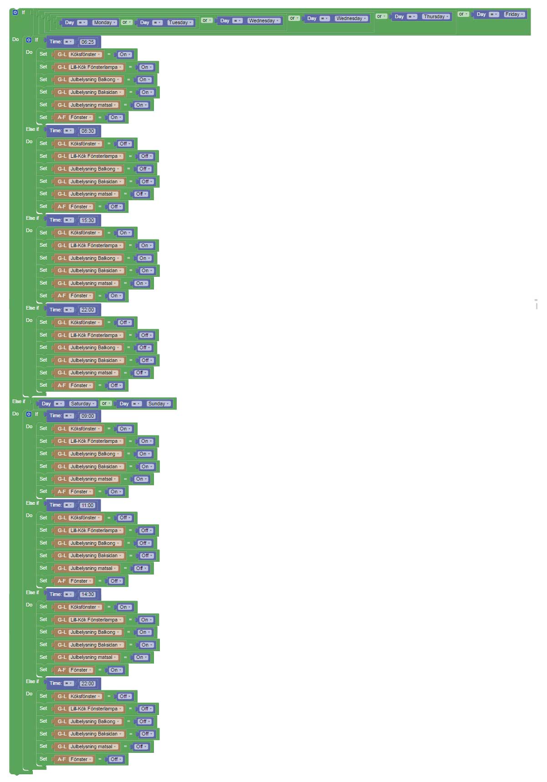Edit the 11:00 time value

[87, 505]
